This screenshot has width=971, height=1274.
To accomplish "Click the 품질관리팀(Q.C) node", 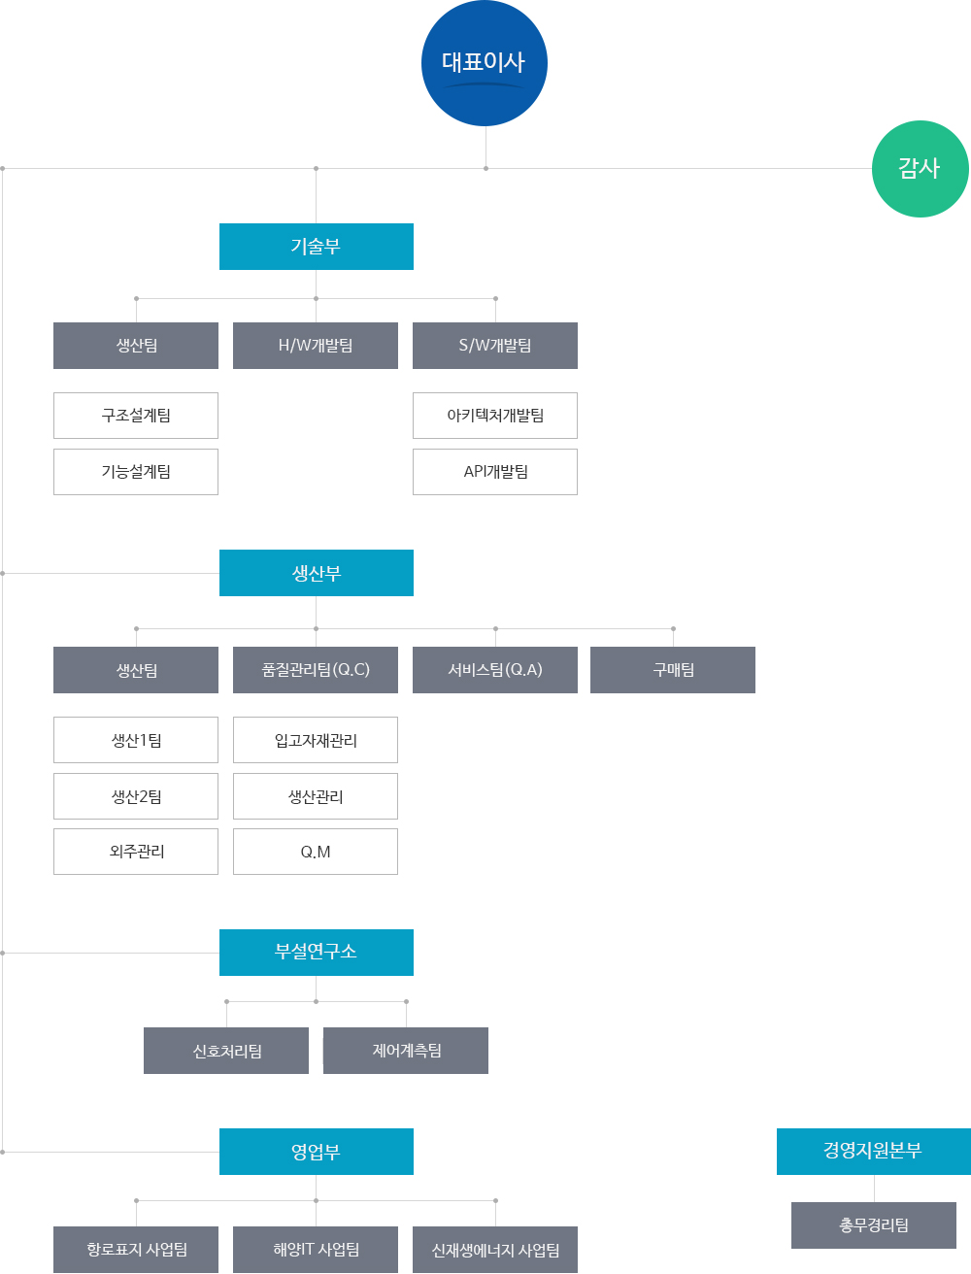I will [x=315, y=669].
